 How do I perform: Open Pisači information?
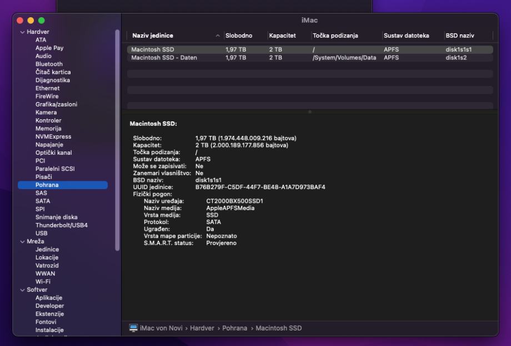pos(44,177)
